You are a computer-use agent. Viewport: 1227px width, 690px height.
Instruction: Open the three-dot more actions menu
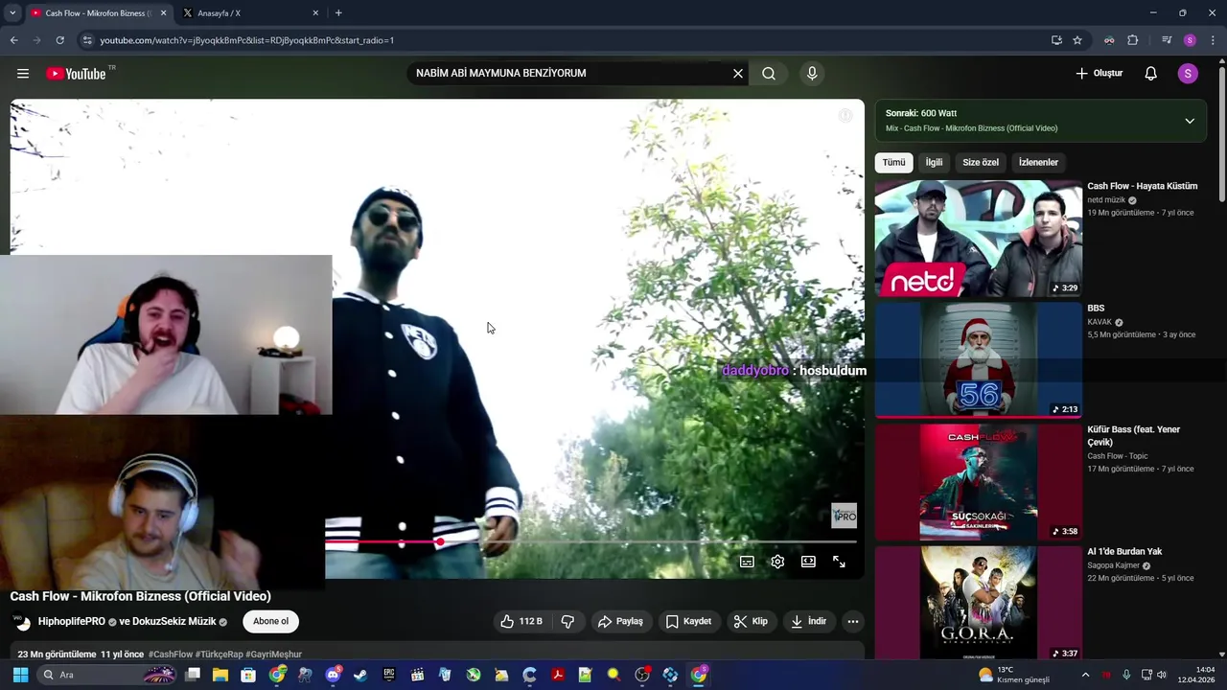[x=852, y=622]
